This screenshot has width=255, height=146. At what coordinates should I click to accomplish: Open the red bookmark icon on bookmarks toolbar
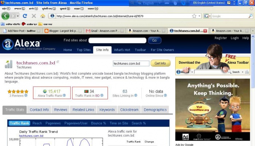(24, 24)
